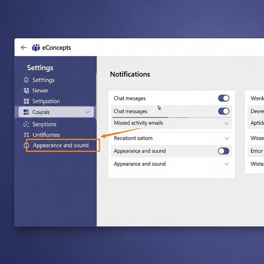Image resolution: width=264 pixels, height=264 pixels.
Task: Click the Teams logo beside eConcepts
Action: click(36, 48)
